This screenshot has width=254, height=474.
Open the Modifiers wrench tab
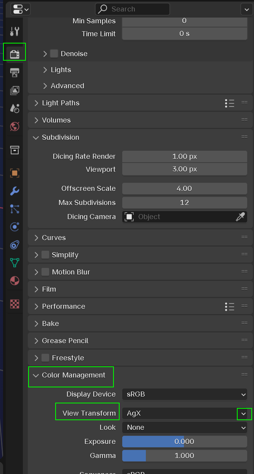[14, 191]
